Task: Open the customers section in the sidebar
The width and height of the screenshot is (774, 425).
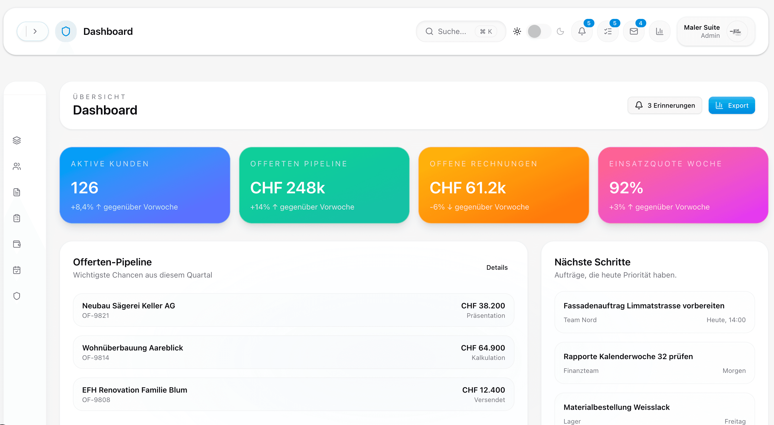Action: 16,166
